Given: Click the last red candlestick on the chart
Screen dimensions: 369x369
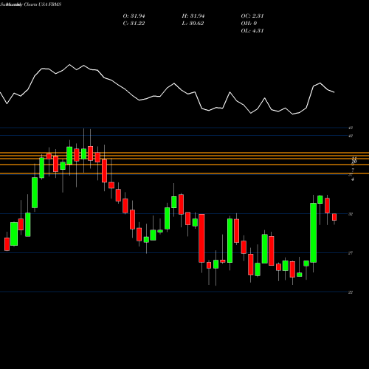Looking at the screenshot, I should [334, 217].
